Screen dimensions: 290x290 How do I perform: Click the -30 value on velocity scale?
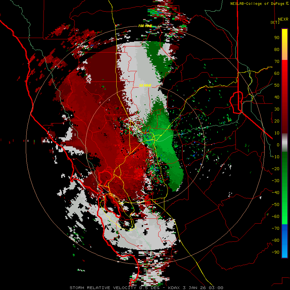[275, 181]
